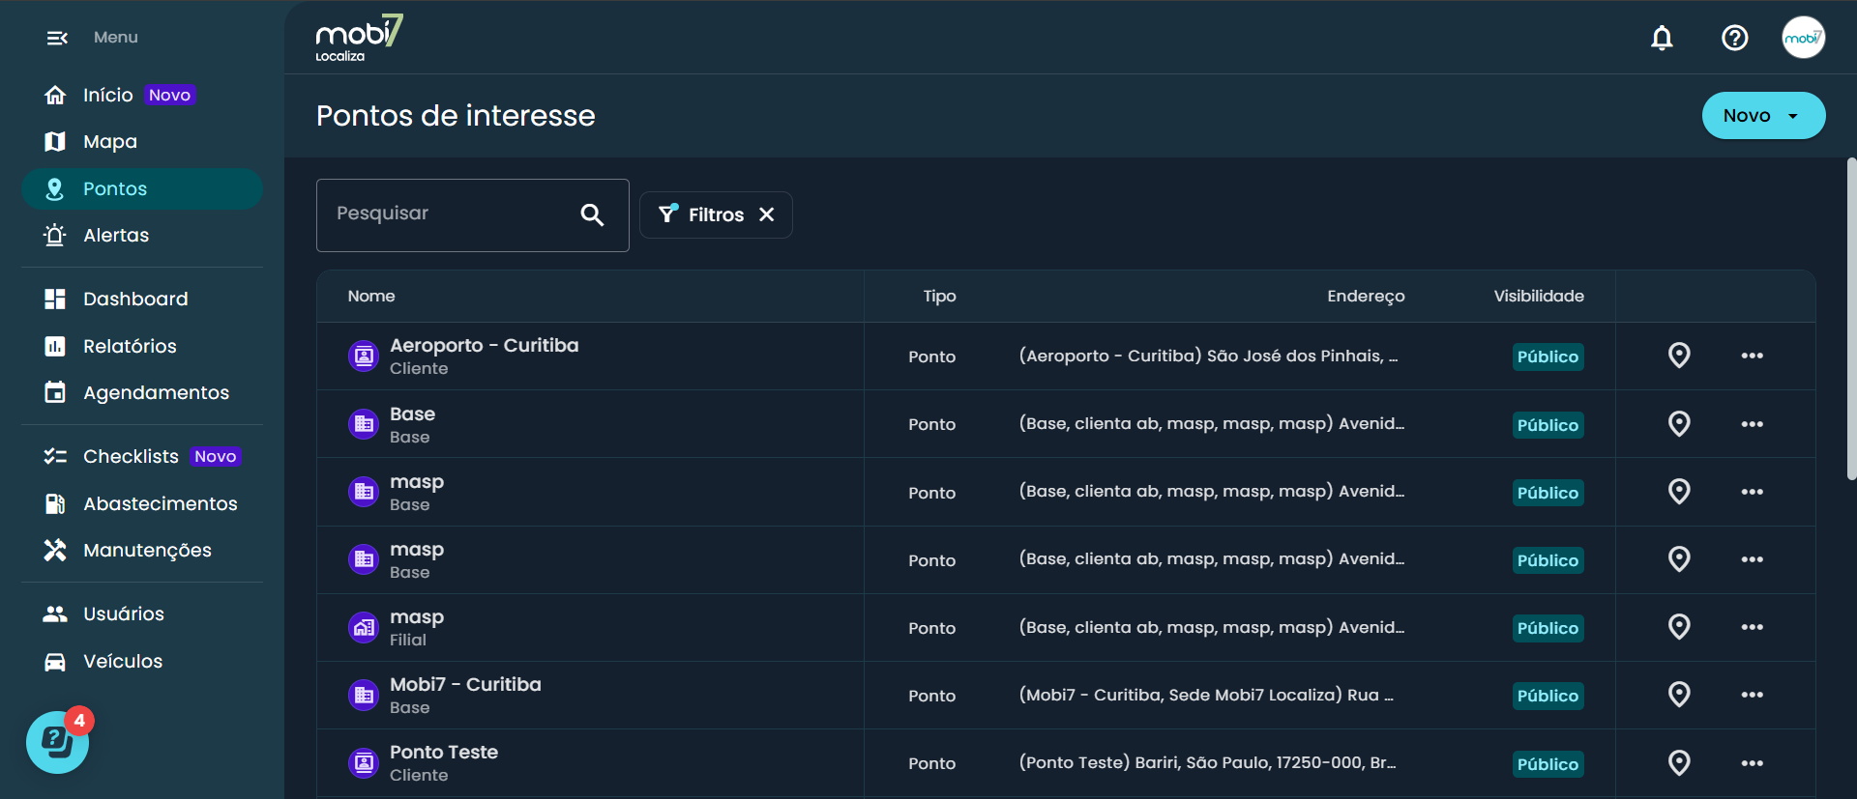Click the Mobi7 - Curitiba base icon

364,695
